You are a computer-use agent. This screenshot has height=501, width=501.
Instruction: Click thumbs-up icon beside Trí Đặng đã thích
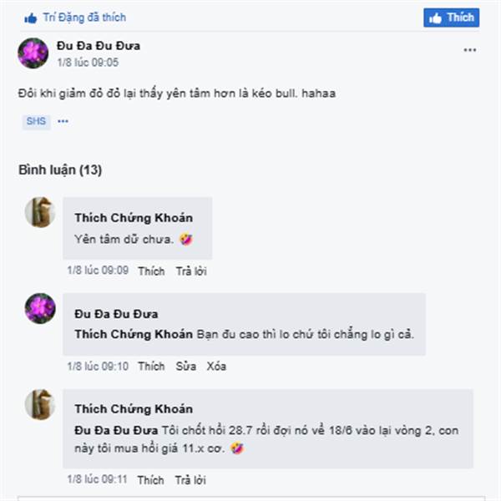click(x=31, y=18)
